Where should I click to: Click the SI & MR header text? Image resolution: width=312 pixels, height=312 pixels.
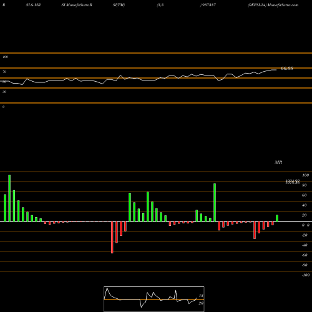click(x=33, y=5)
